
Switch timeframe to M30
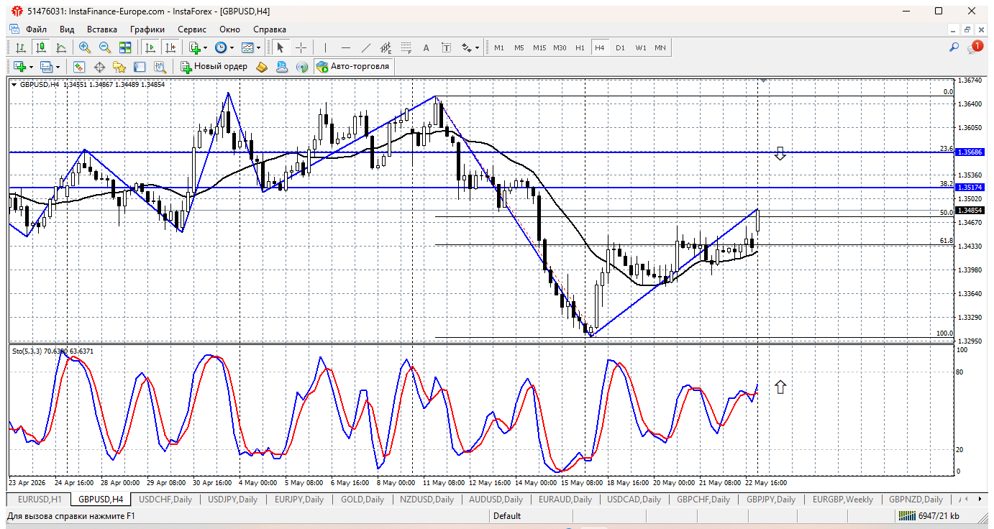pyautogui.click(x=560, y=47)
